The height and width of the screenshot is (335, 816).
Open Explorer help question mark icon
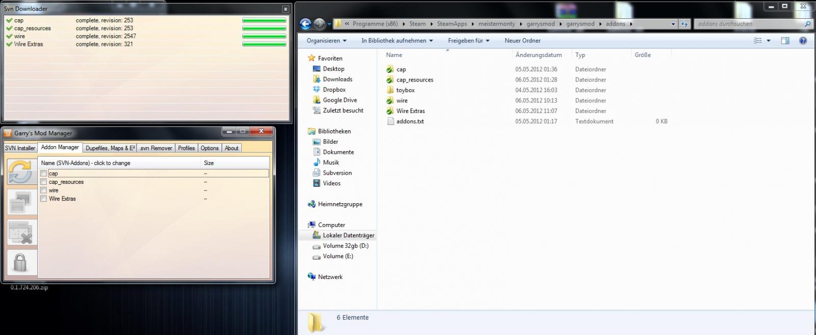(803, 41)
